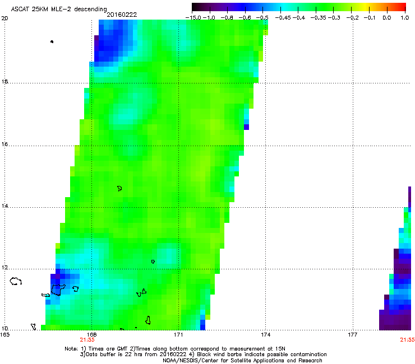Click the longitude axis label "168"

92,335
